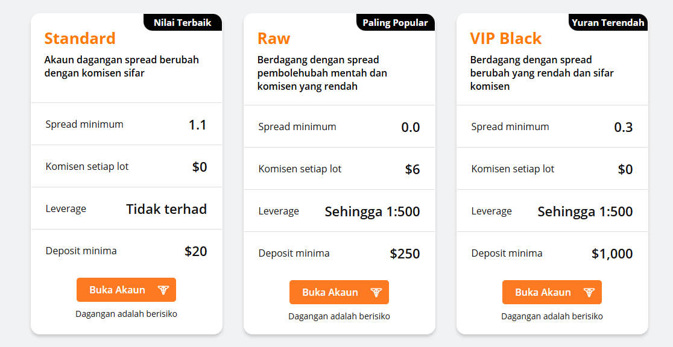Viewport: 673px width, 347px height.
Task: Click Buka Akaun on the VIP Black card
Action: pyautogui.click(x=552, y=292)
